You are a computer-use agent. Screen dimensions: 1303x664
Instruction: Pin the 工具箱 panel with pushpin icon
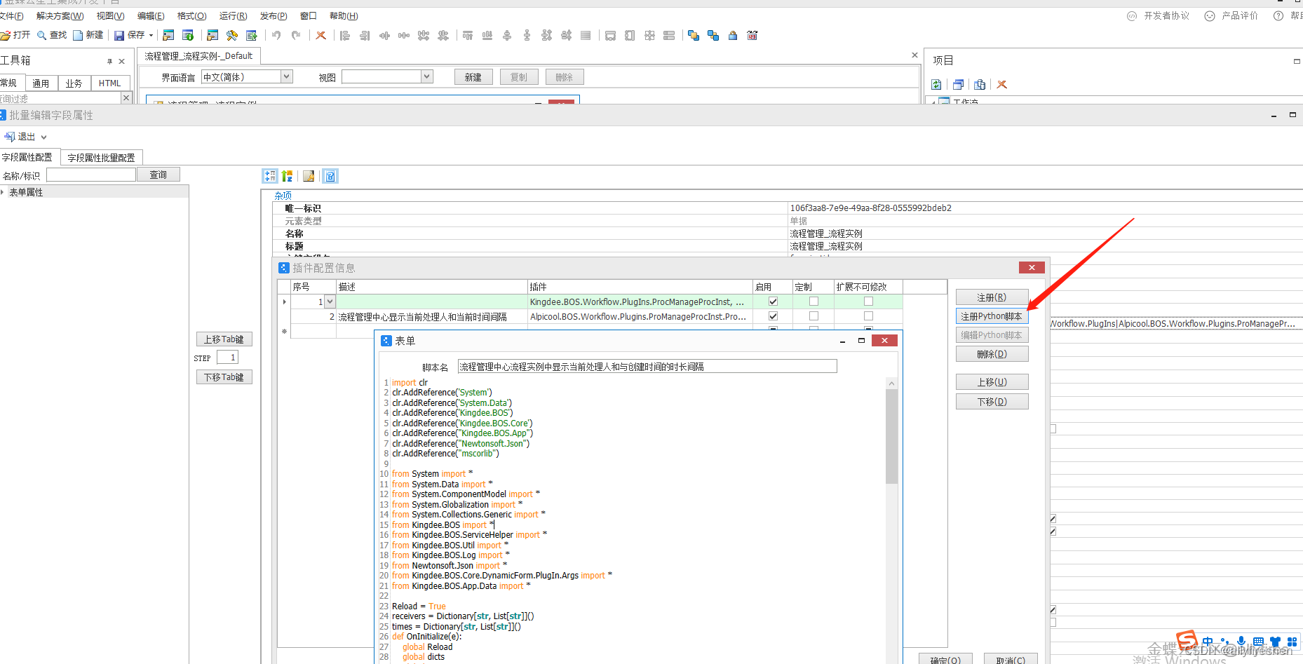tap(109, 61)
